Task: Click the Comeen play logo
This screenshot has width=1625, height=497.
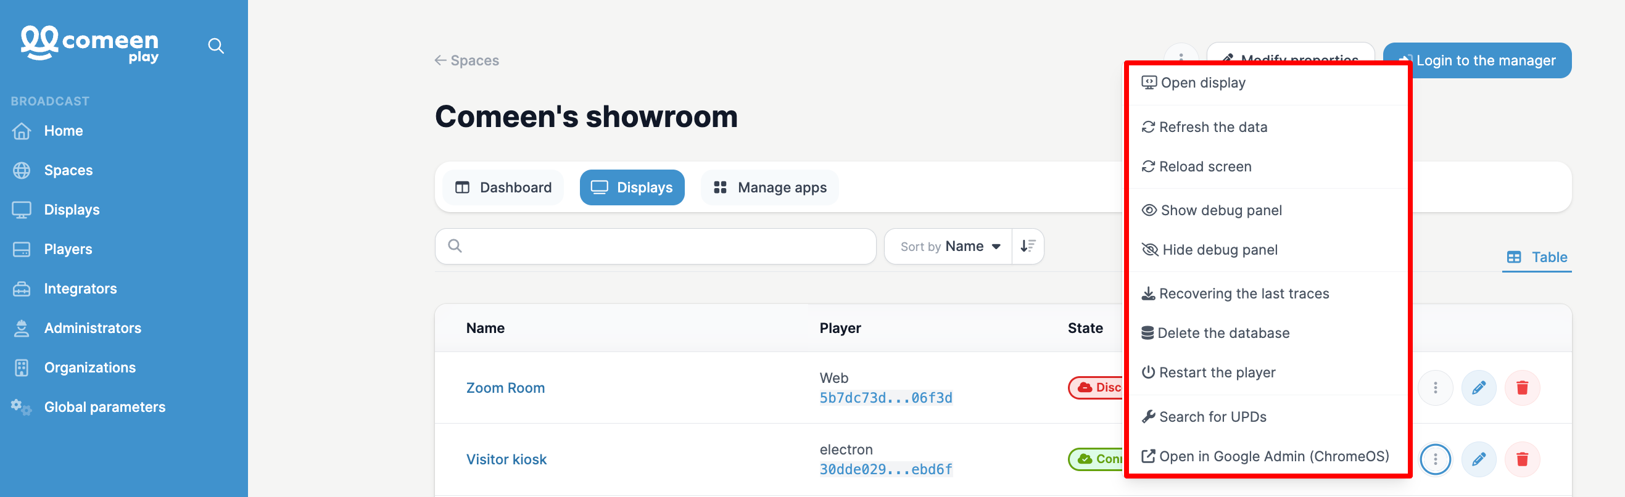Action: (x=89, y=44)
